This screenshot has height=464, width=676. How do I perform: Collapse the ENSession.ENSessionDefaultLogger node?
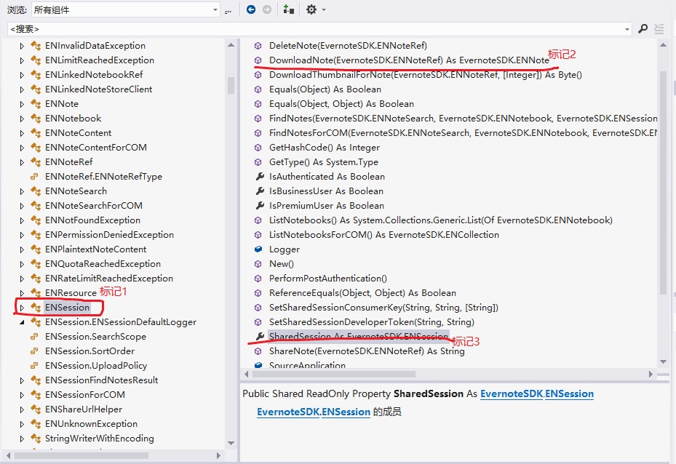pyautogui.click(x=22, y=322)
